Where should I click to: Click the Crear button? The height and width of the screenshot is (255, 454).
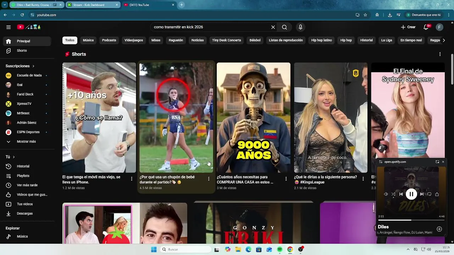click(408, 27)
